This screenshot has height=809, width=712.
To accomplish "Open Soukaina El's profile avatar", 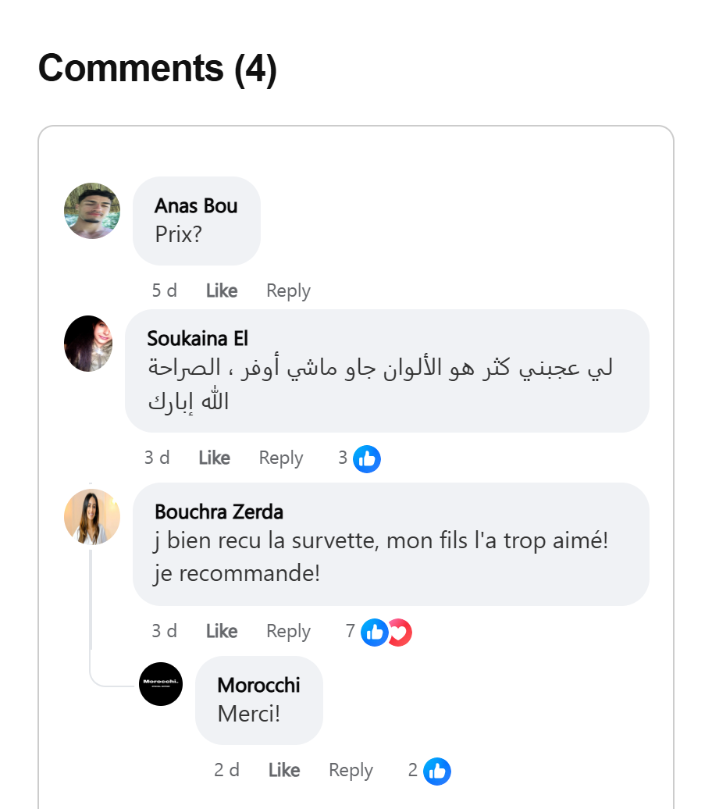I will (88, 344).
